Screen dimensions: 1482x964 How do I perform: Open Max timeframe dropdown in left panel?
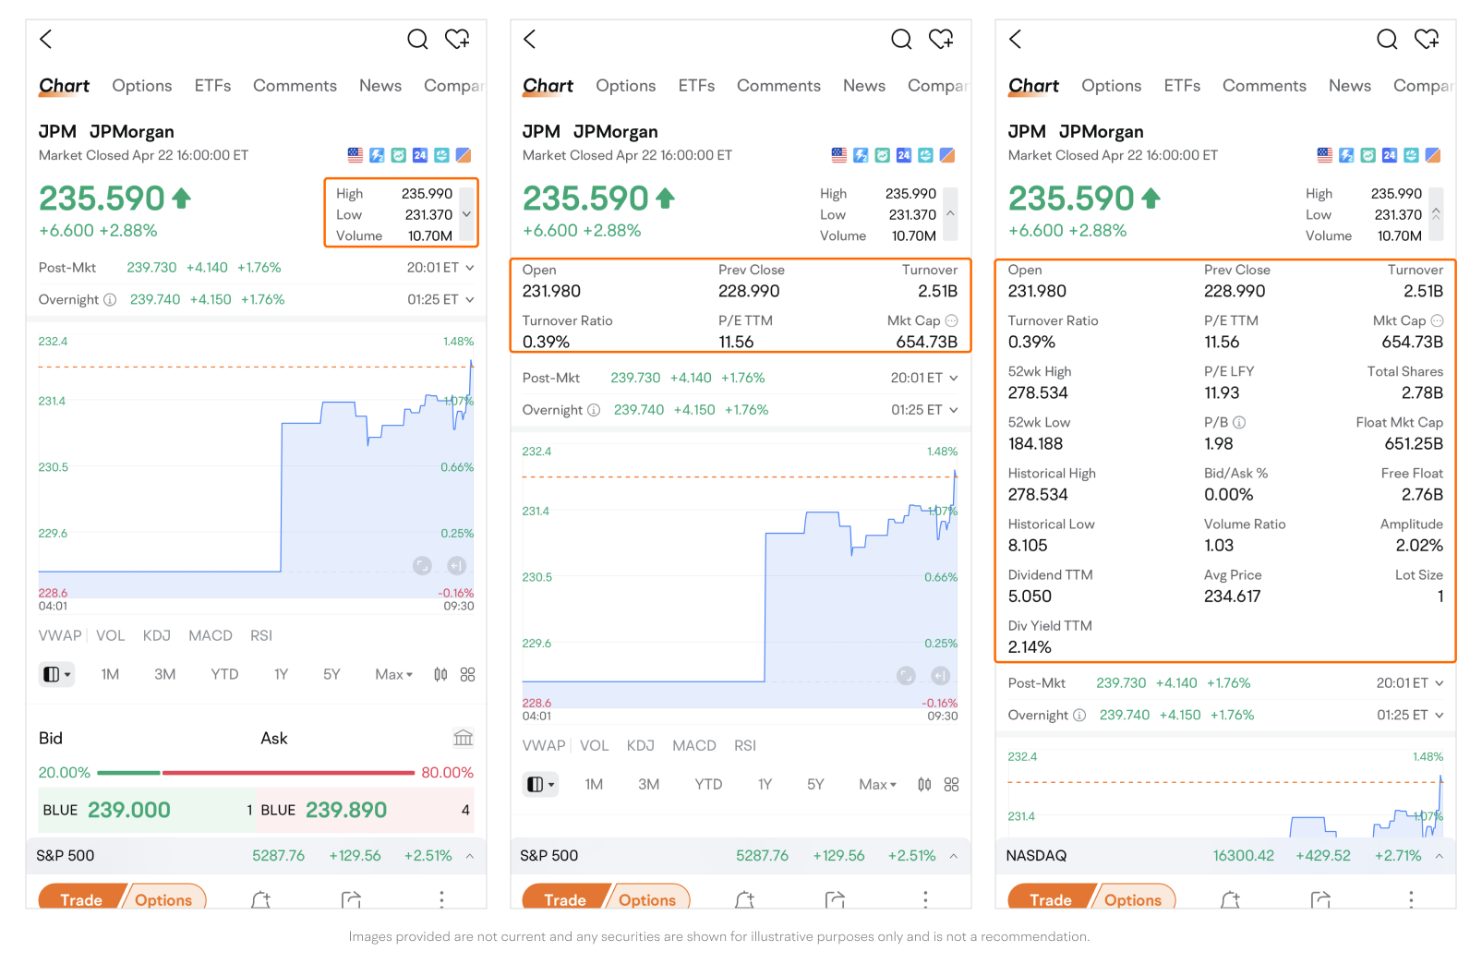pyautogui.click(x=393, y=675)
